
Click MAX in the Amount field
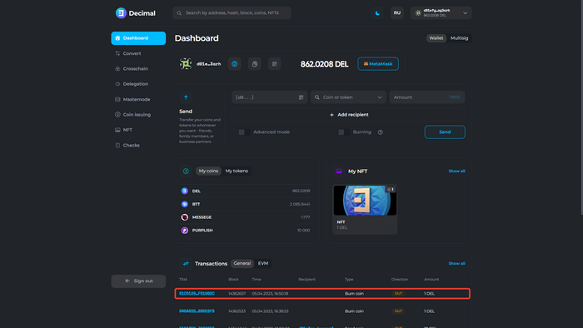click(455, 97)
